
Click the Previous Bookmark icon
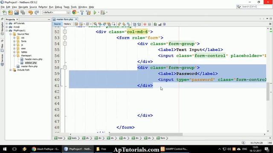[119, 24]
